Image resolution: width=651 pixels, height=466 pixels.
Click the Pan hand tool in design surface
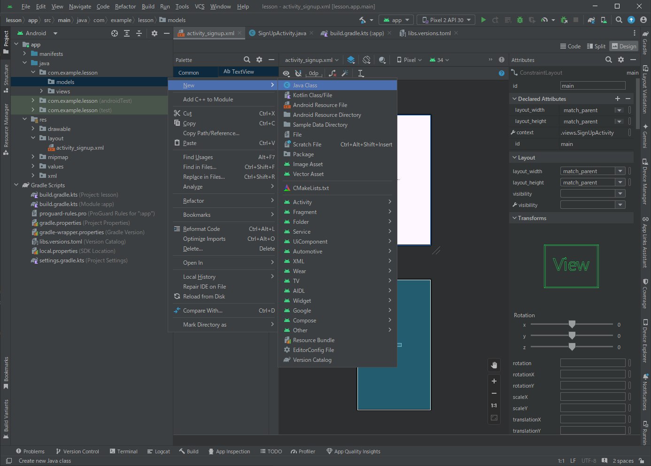pyautogui.click(x=494, y=365)
